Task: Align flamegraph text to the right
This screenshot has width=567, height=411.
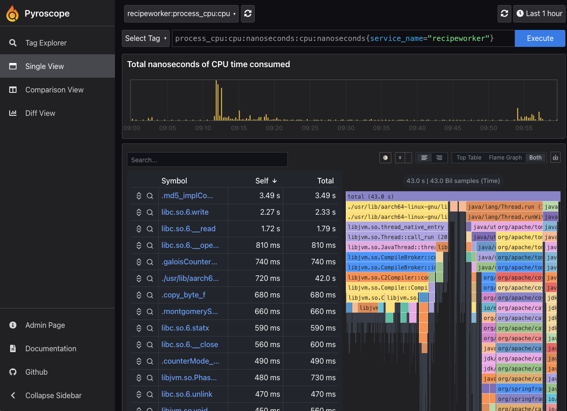Action: pyautogui.click(x=439, y=158)
